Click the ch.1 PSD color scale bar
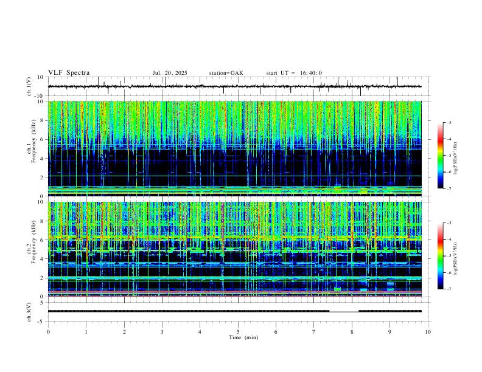This screenshot has height=372, width=482. pyautogui.click(x=440, y=156)
